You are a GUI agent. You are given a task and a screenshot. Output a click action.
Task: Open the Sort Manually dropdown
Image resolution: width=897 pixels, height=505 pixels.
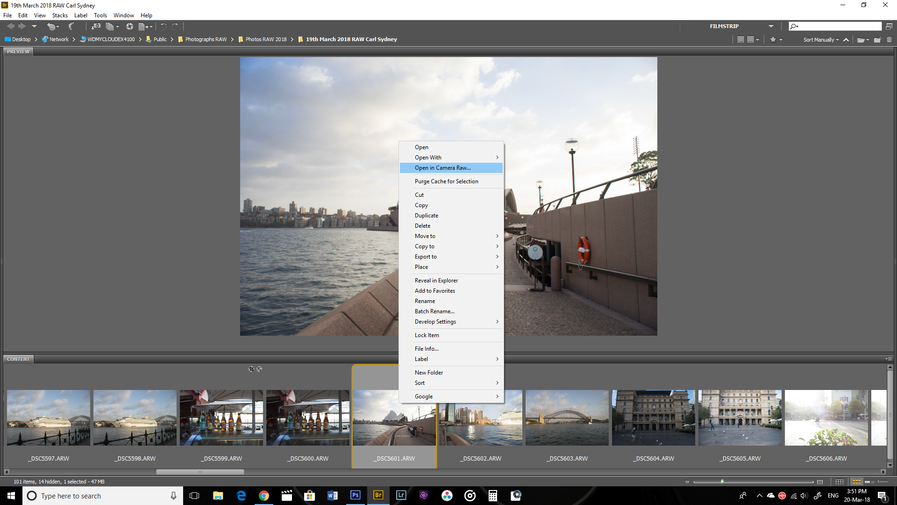pyautogui.click(x=821, y=40)
